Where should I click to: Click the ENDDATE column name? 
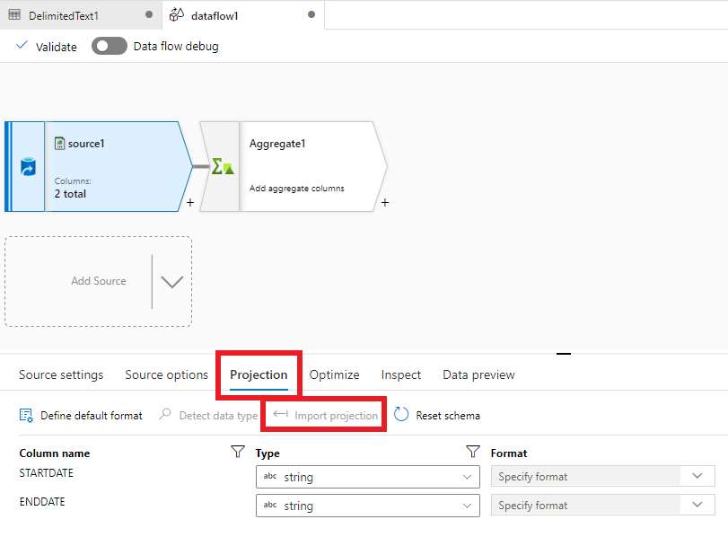click(x=42, y=502)
